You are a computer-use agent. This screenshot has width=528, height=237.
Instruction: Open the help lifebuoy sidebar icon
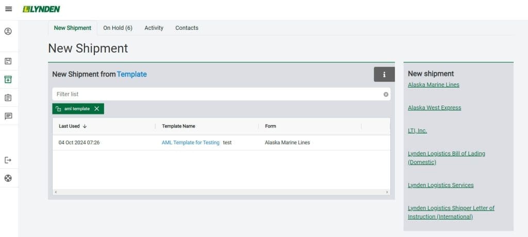coord(8,178)
